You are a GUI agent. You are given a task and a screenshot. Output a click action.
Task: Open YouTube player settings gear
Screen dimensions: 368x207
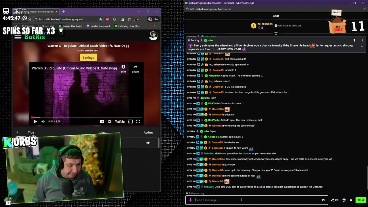[110, 122]
